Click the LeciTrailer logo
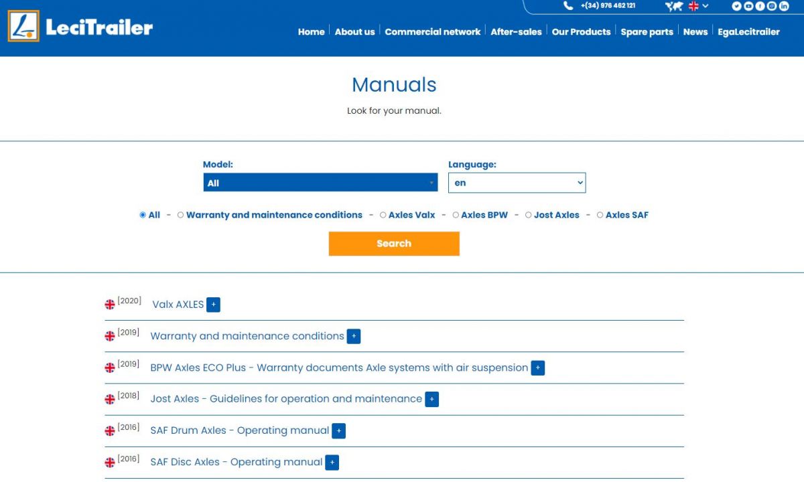The image size is (804, 482). point(80,27)
